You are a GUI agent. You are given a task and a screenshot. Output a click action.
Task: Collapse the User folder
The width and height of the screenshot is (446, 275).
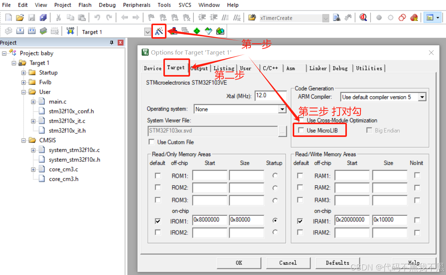[24, 92]
